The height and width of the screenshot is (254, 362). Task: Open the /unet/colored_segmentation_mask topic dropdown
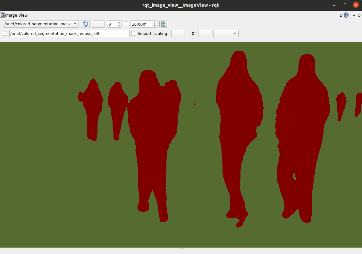tap(41, 24)
